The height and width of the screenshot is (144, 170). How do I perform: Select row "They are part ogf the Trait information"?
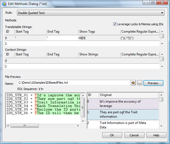coord(123,114)
